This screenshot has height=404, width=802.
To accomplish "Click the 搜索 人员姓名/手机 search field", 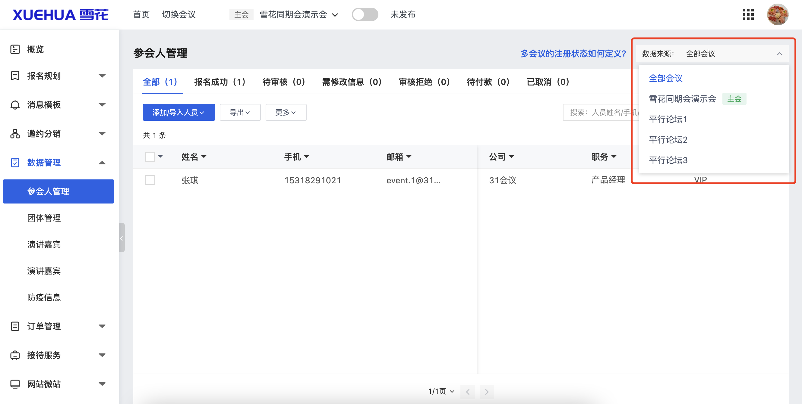I will [601, 112].
